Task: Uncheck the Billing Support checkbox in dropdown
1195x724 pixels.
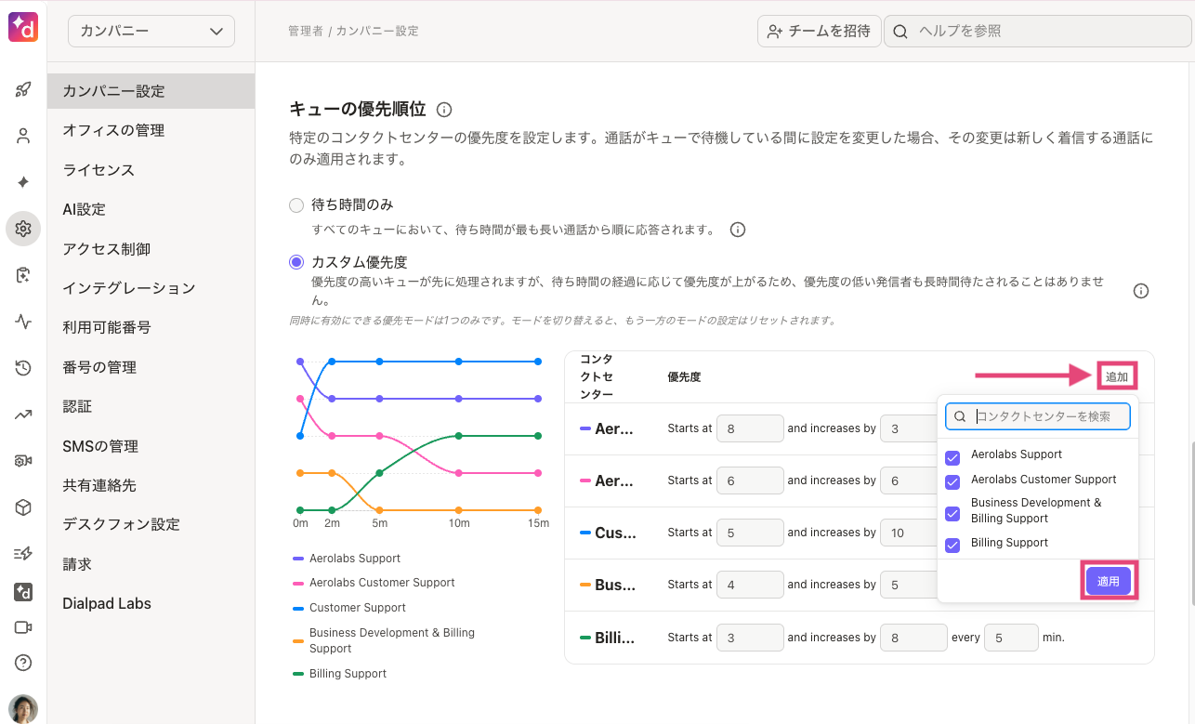Action: coord(952,546)
